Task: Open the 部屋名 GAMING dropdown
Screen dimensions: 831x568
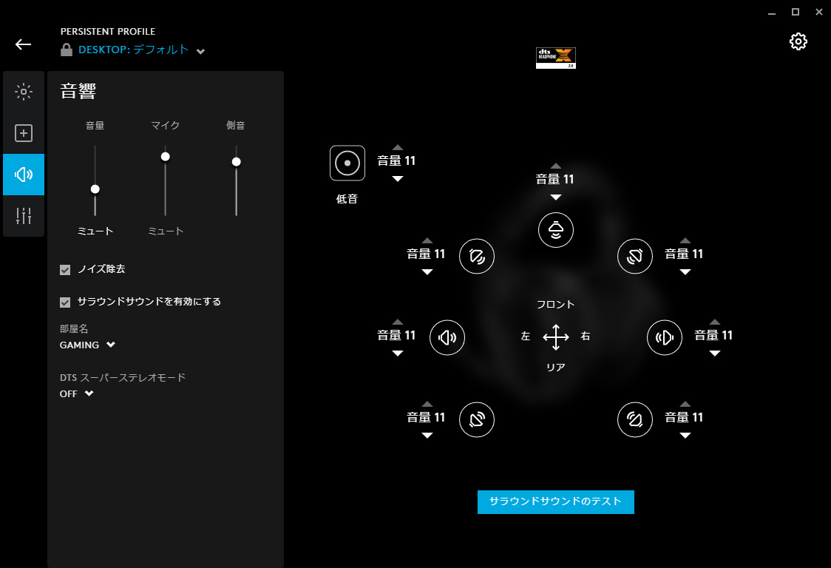Action: tap(87, 345)
